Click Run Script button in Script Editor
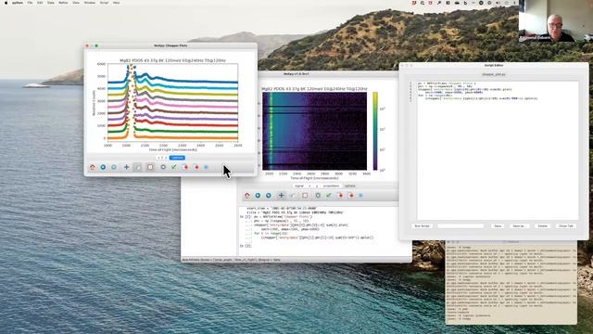The width and height of the screenshot is (593, 334). pyautogui.click(x=423, y=226)
